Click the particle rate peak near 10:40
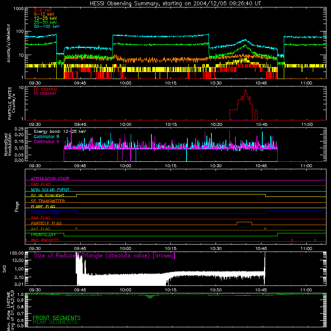The width and height of the screenshot is (331, 331). coord(245,90)
